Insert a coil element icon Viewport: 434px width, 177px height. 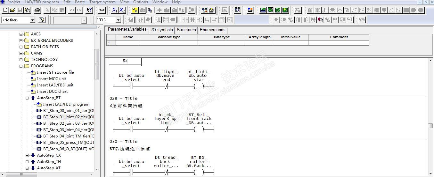pos(200,20)
